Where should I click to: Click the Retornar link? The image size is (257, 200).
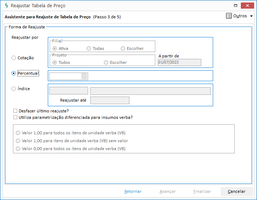click(x=133, y=191)
